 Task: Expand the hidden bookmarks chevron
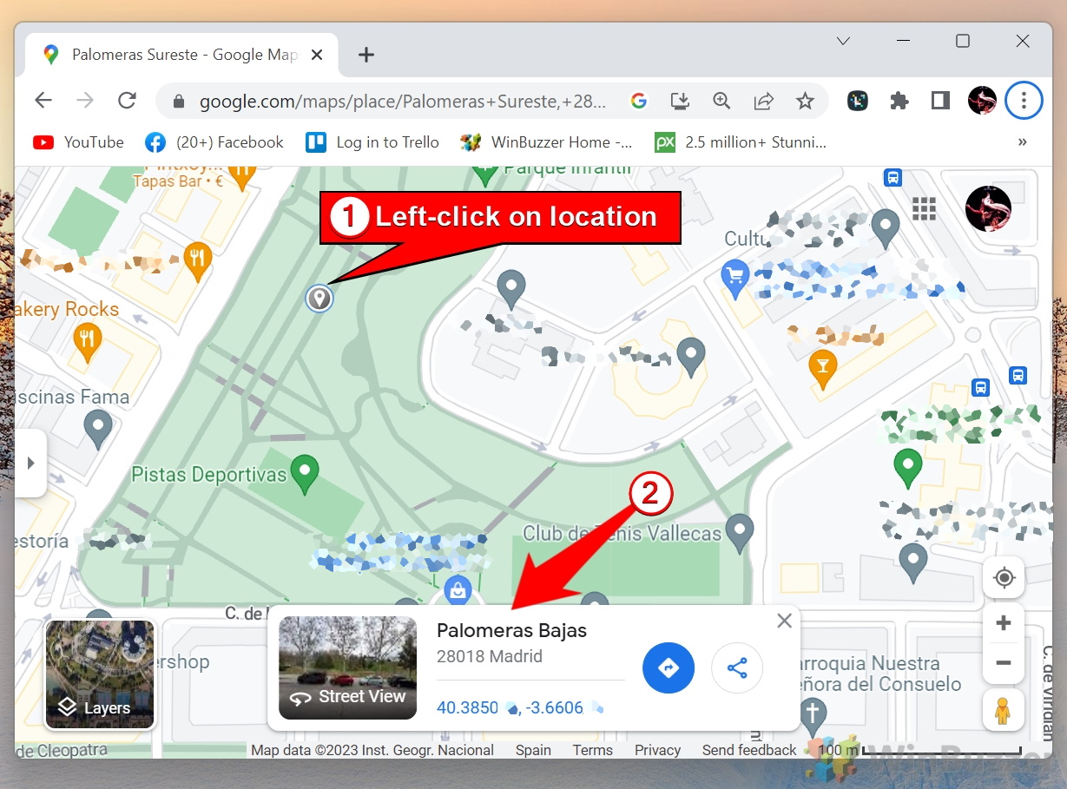[1022, 142]
